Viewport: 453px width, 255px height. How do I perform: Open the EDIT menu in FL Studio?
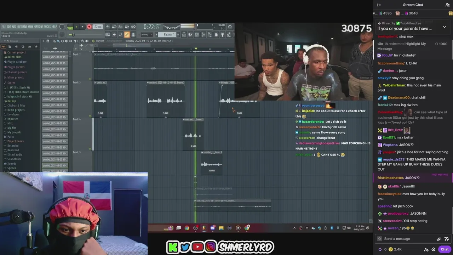tap(9, 27)
